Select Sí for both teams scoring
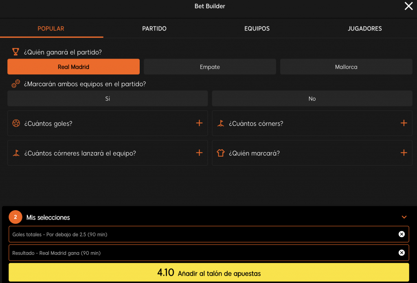This screenshot has height=283, width=417. click(x=108, y=98)
